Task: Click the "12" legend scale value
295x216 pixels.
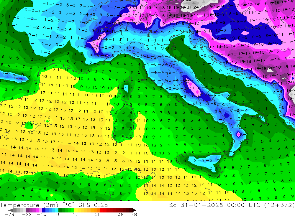Action: (75, 215)
